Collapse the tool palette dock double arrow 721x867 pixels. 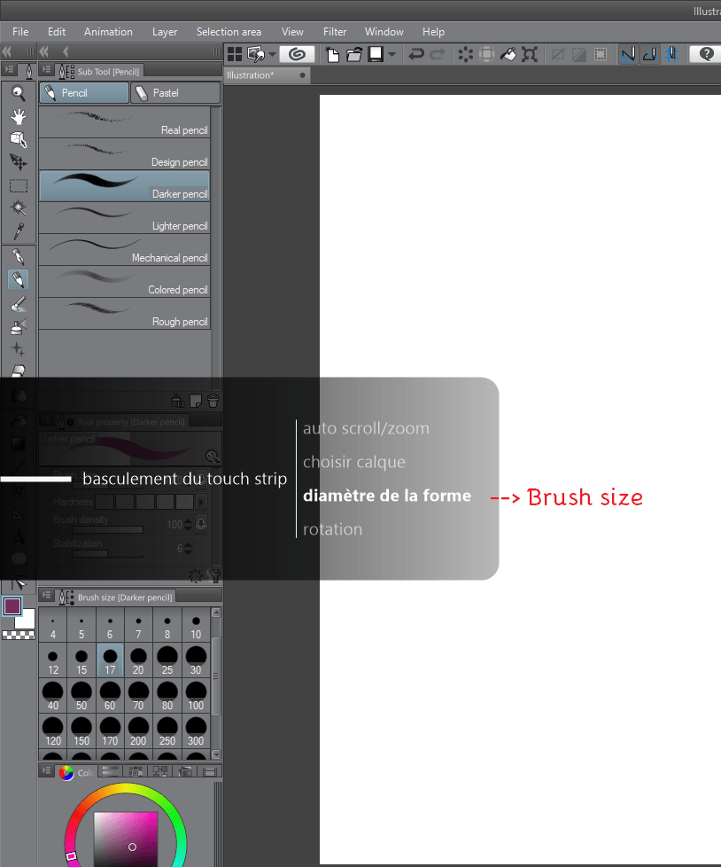pos(6,51)
